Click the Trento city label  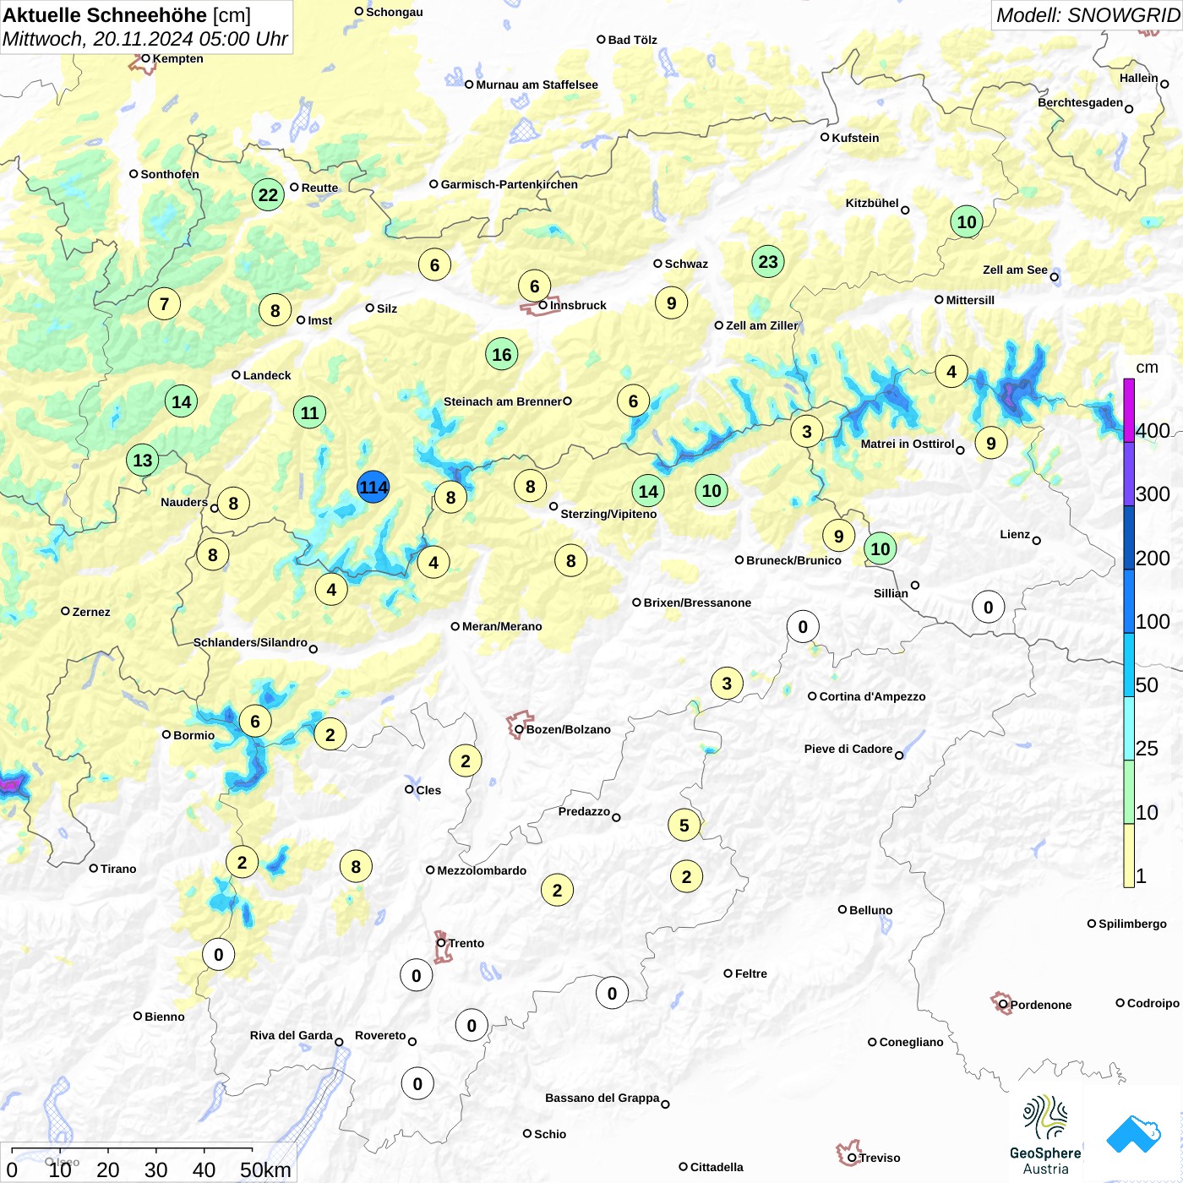pos(466,943)
